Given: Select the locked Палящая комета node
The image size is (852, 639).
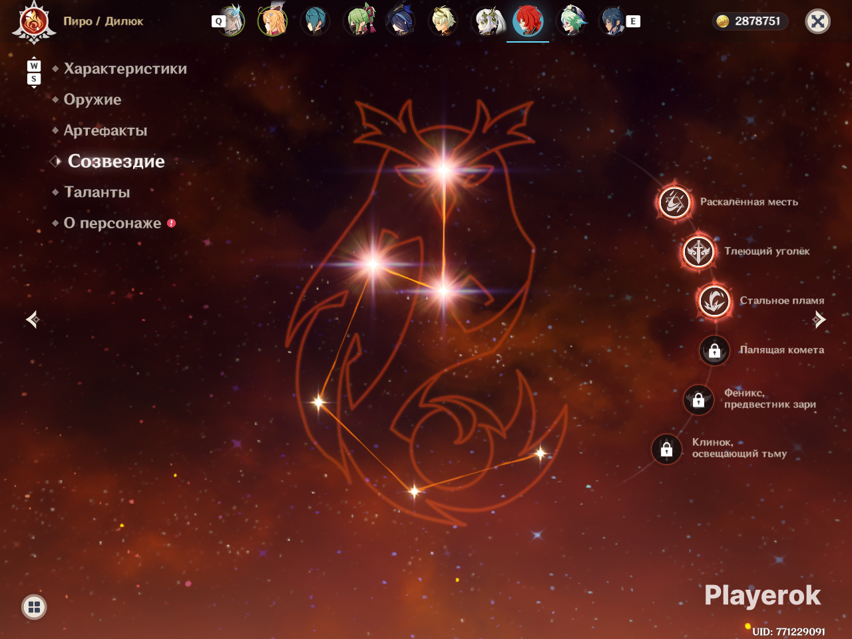Looking at the screenshot, I should pos(714,350).
